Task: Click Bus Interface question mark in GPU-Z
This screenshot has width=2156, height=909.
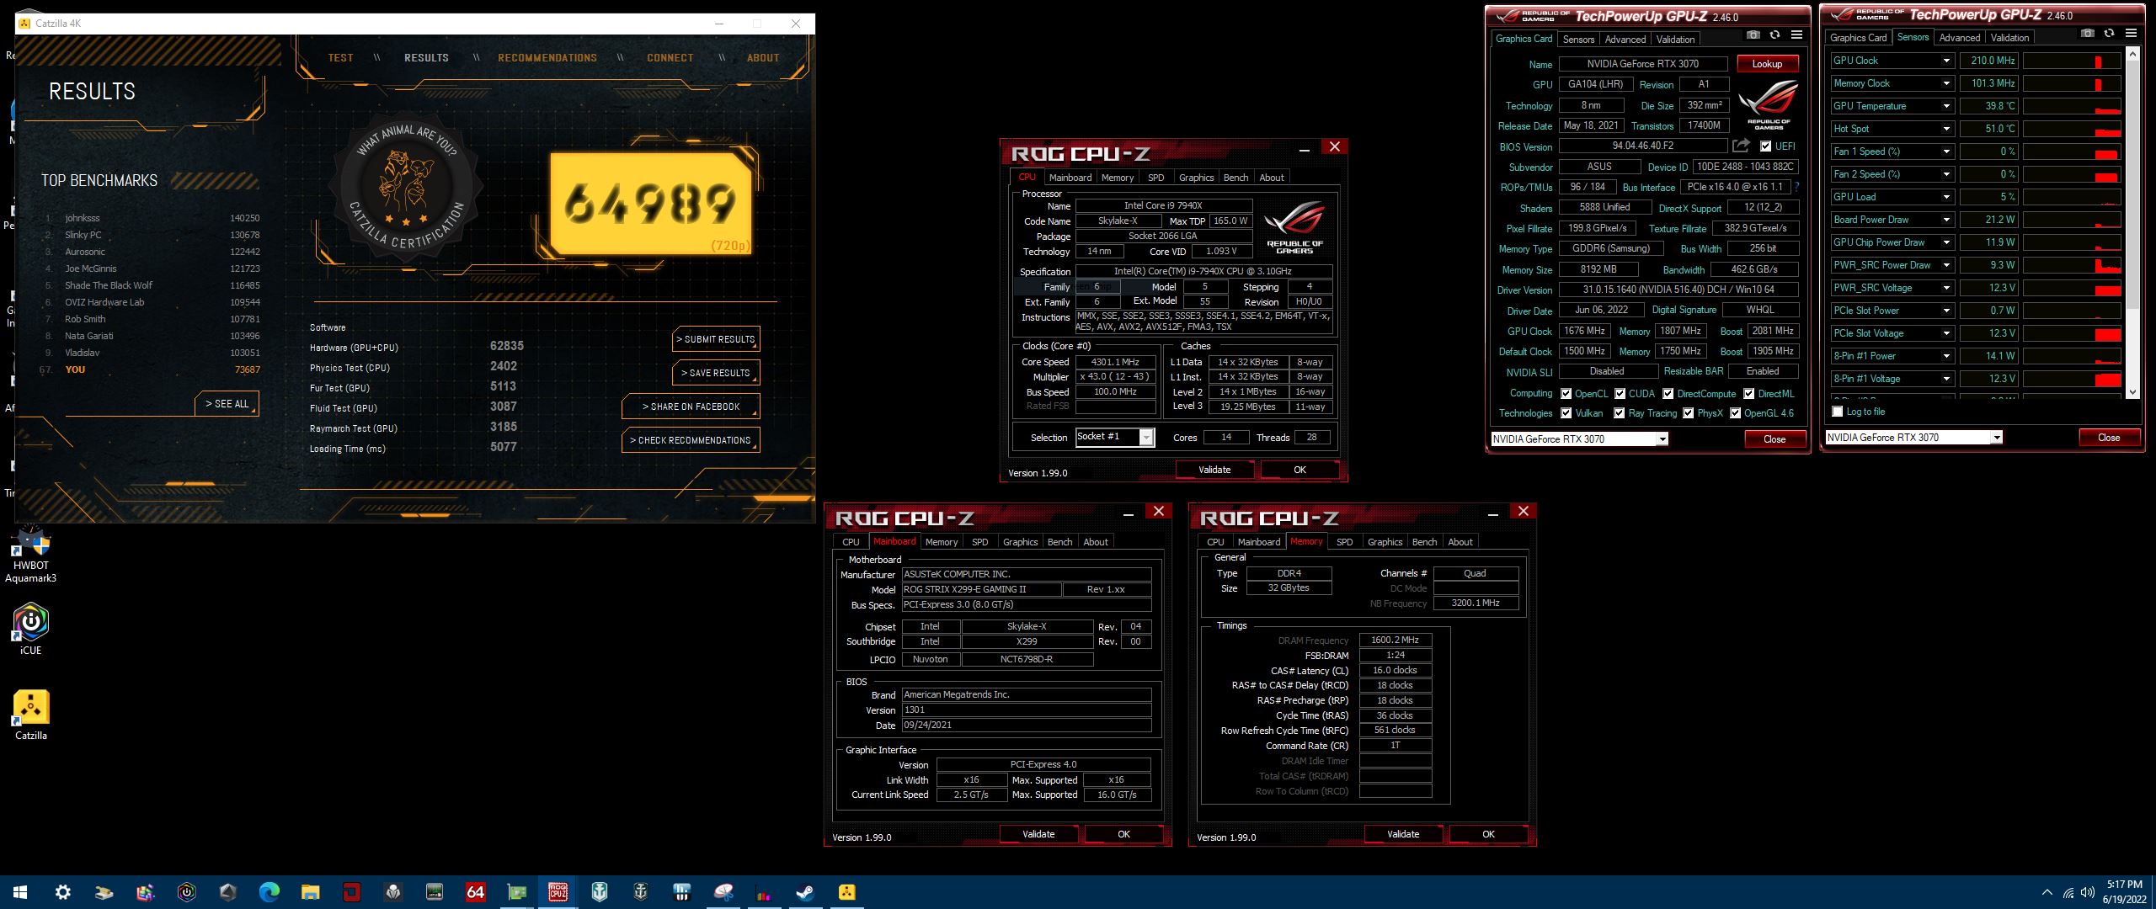Action: [x=1797, y=187]
